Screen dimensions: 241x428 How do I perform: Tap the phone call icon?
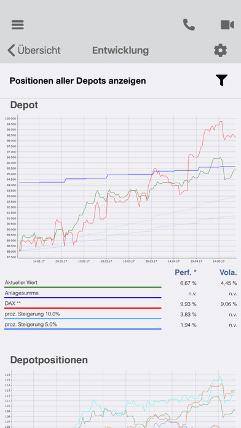tap(189, 25)
